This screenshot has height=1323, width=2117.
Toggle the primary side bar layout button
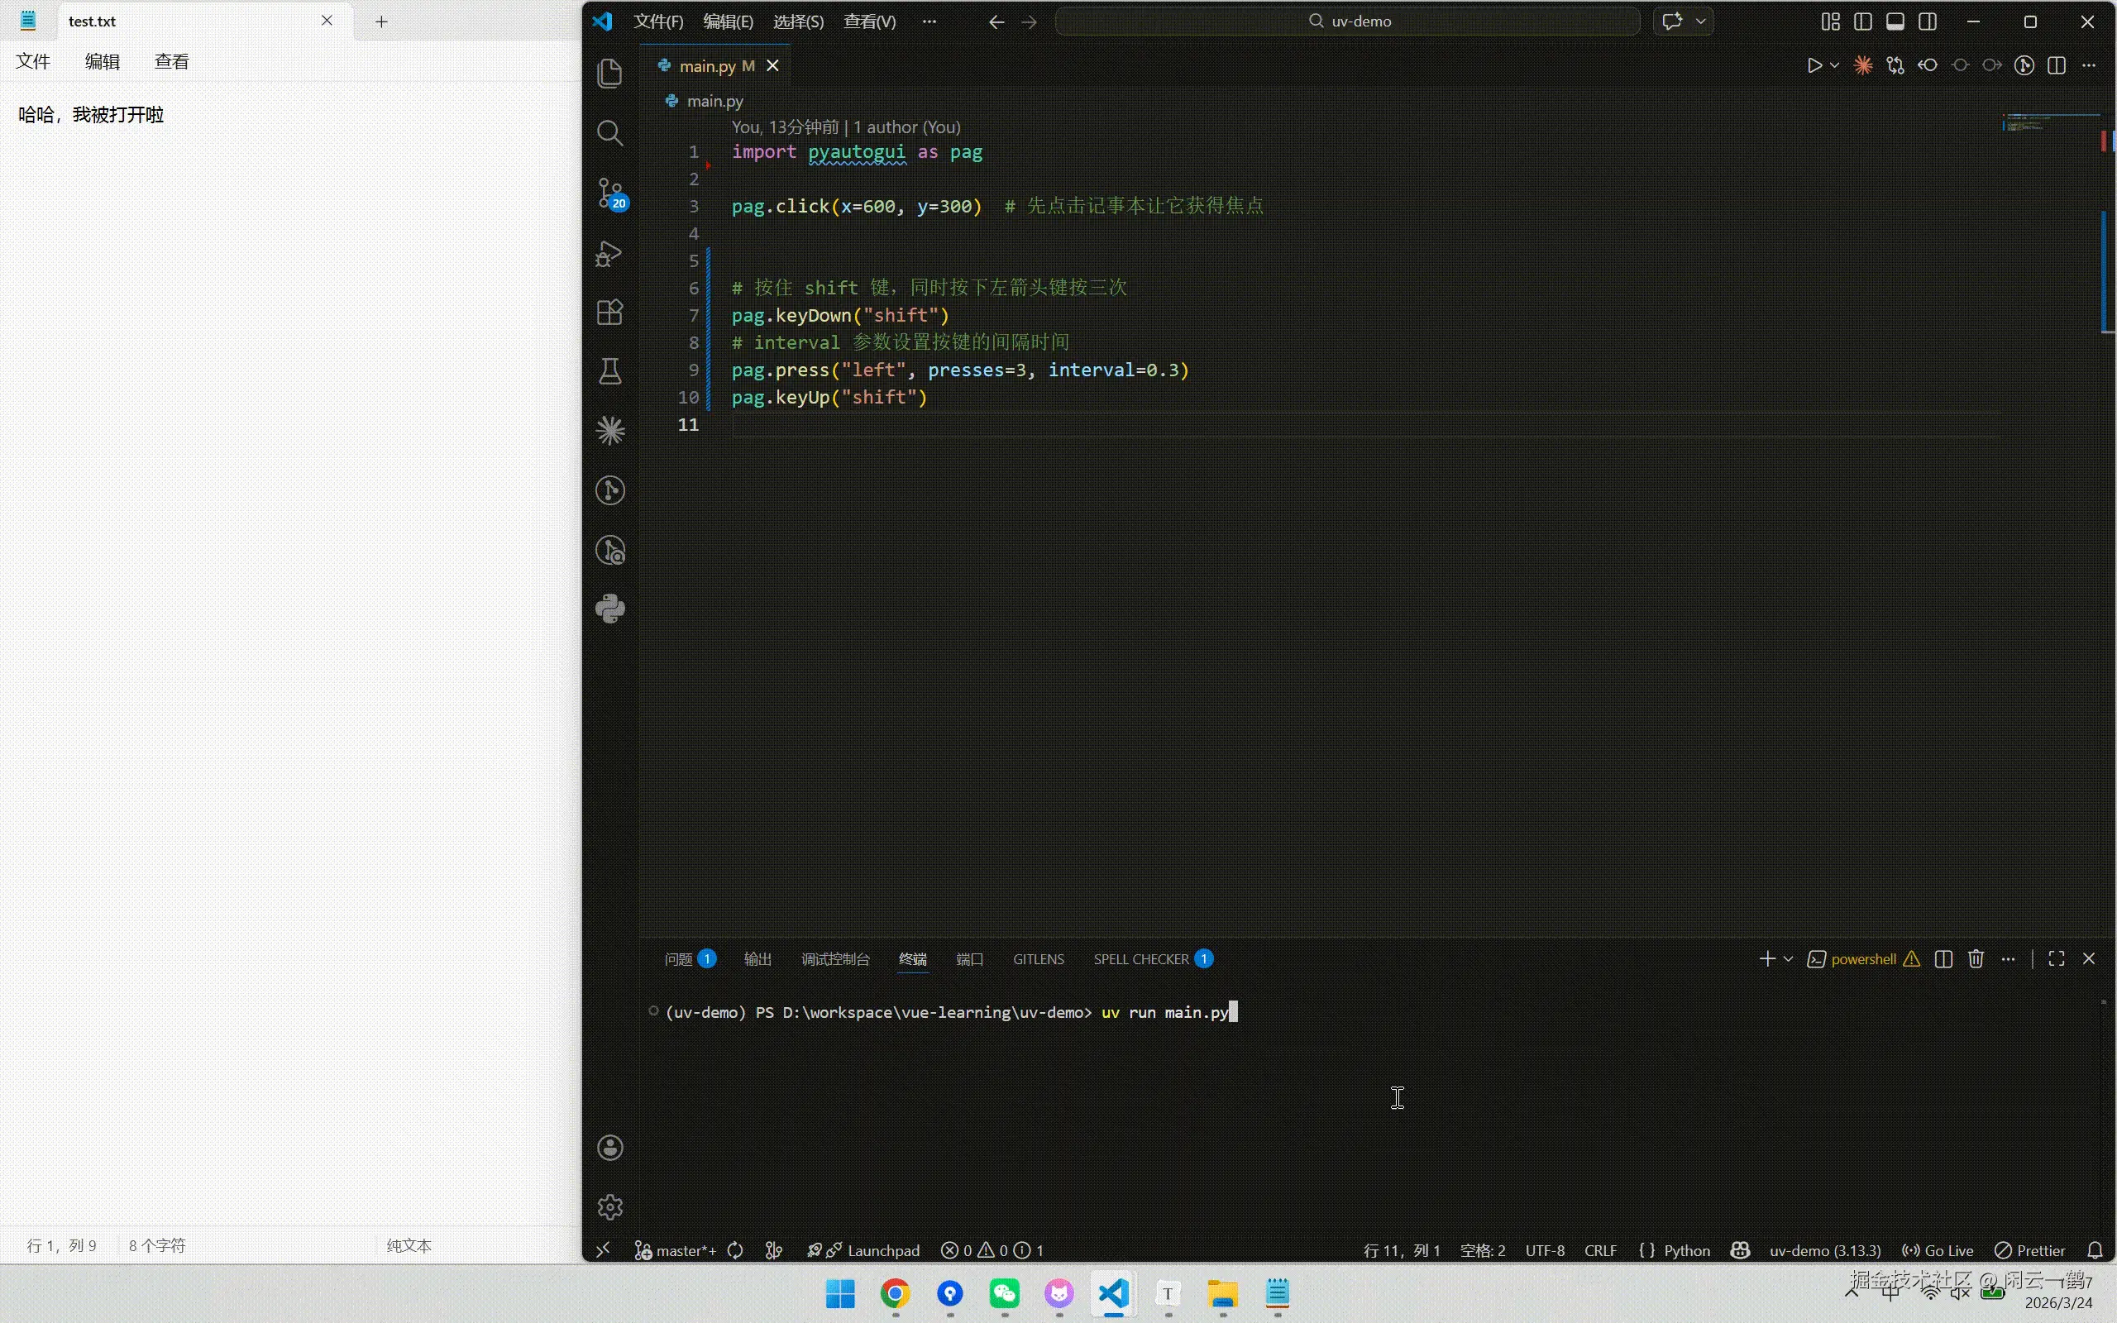tap(1862, 21)
